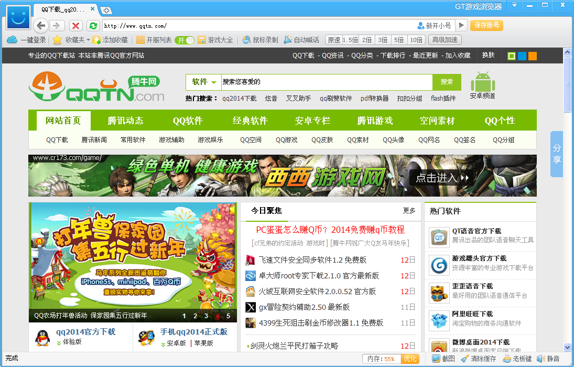Click the play arrow beside 新开小号

pyautogui.click(x=461, y=25)
